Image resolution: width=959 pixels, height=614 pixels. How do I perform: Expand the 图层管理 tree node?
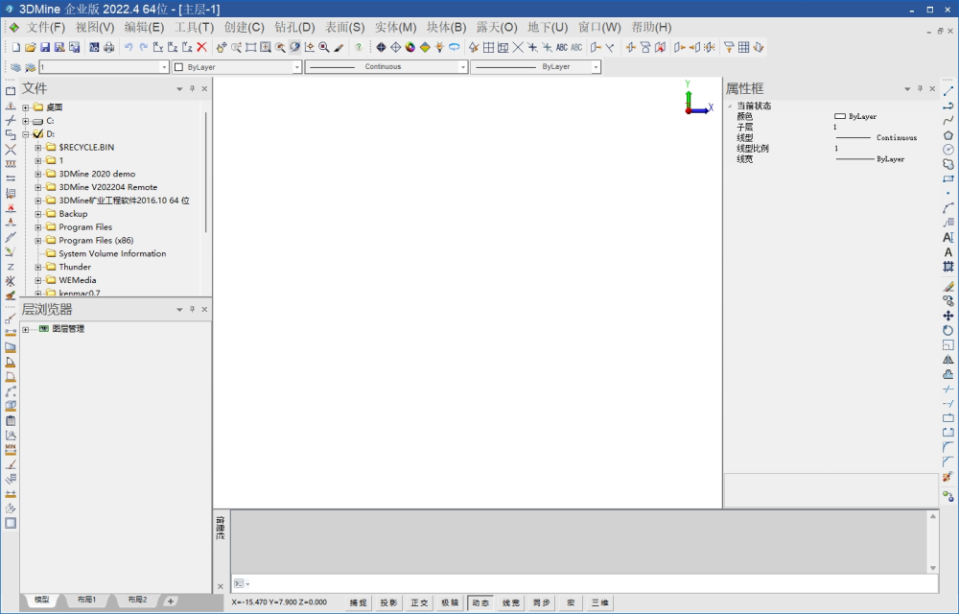point(26,329)
